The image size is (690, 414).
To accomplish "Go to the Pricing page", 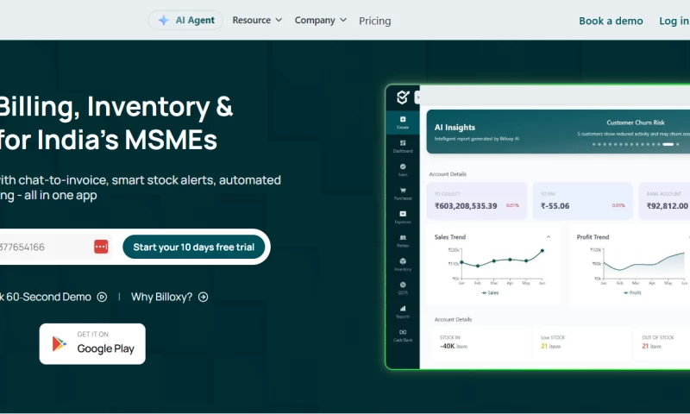I will [x=374, y=21].
